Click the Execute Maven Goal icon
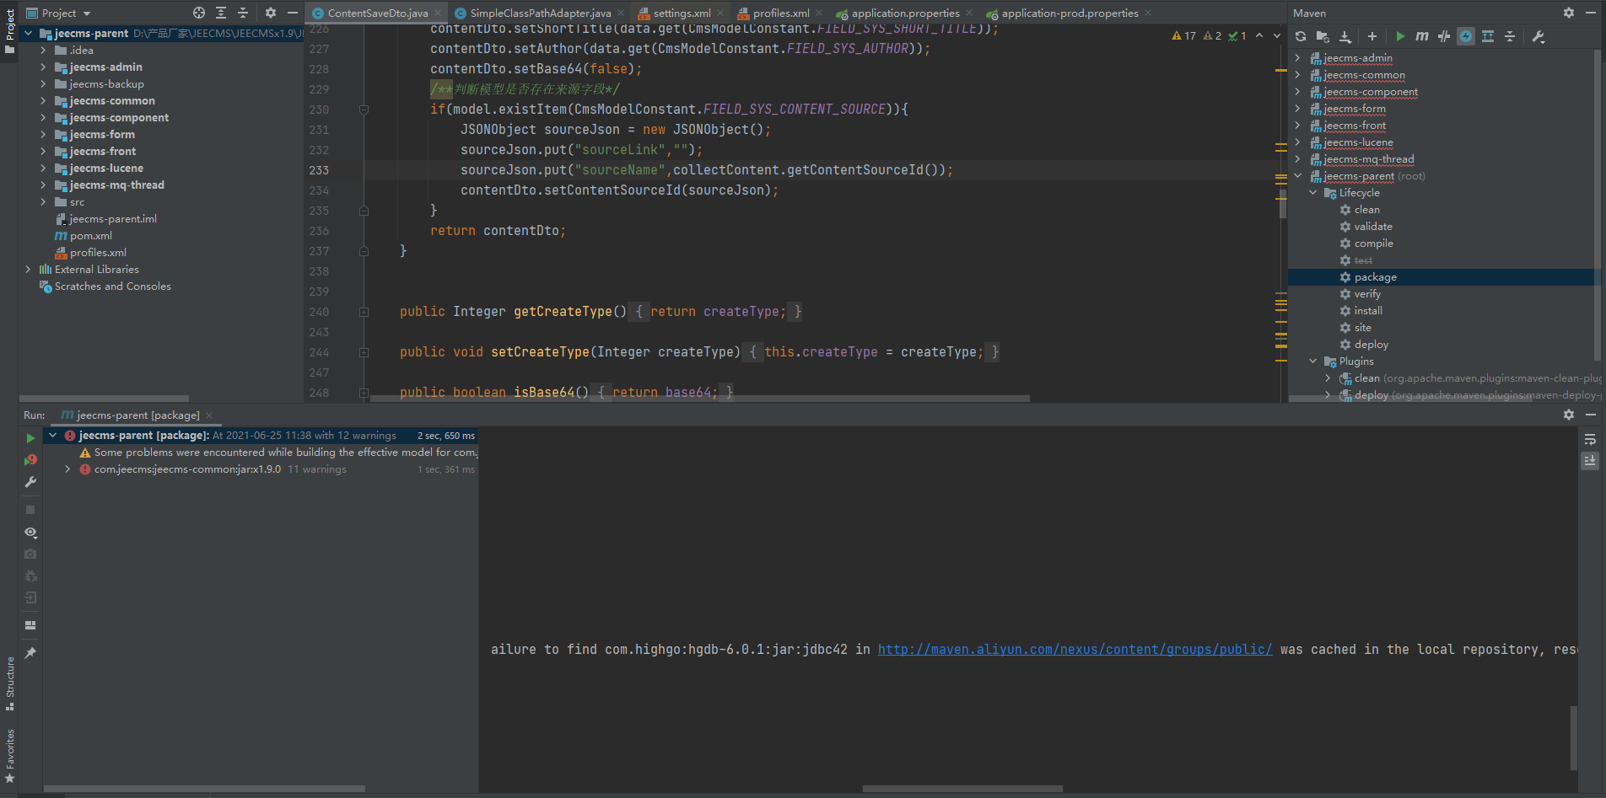This screenshot has width=1606, height=798. click(x=1422, y=36)
